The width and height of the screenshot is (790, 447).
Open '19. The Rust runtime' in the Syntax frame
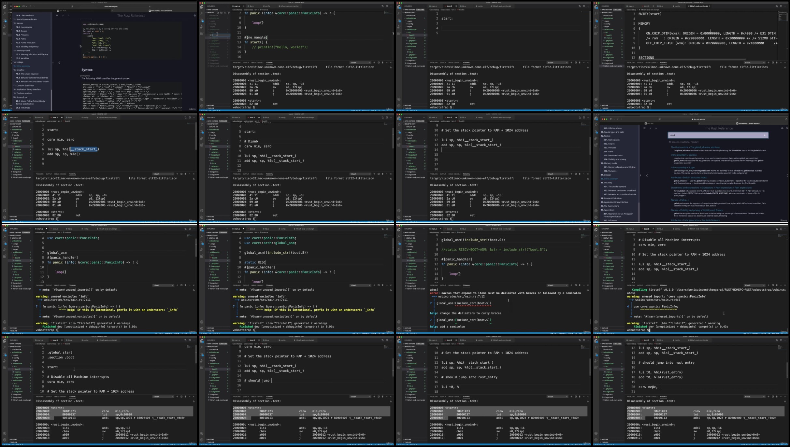(22, 93)
